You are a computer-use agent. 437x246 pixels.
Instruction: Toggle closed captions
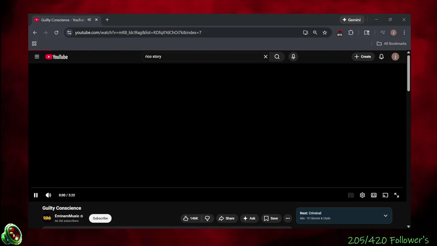click(x=351, y=195)
